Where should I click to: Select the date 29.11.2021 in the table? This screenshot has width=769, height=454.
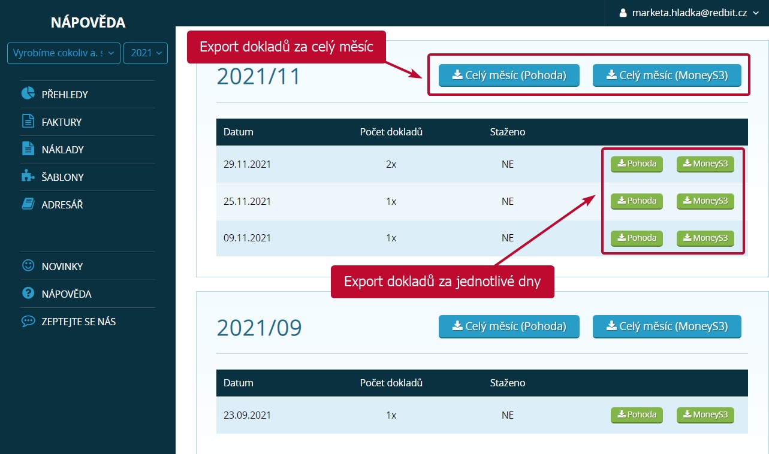pyautogui.click(x=247, y=164)
